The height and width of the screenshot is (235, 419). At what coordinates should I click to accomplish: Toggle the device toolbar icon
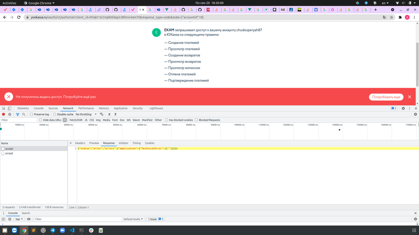coord(10,108)
